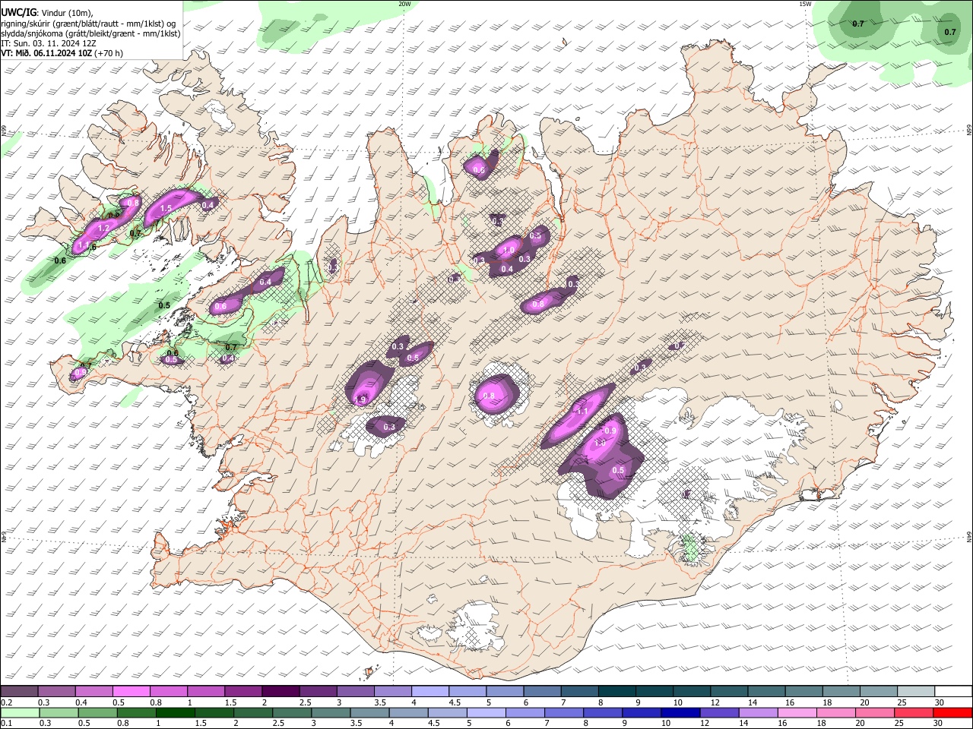Click the dark green swatch between 1 and 1.5 in the lower legend row
Image resolution: width=973 pixels, height=729 pixels.
pos(175,713)
